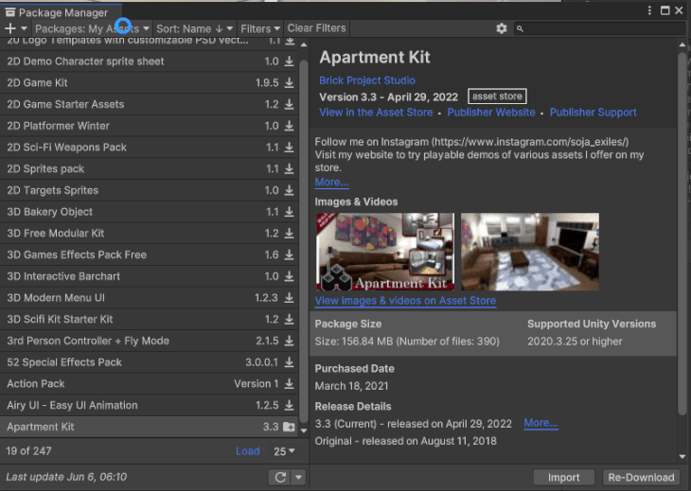Viewport: 691px width, 491px height.
Task: Download Airy UI - Easy UI Animation
Action: tap(289, 405)
